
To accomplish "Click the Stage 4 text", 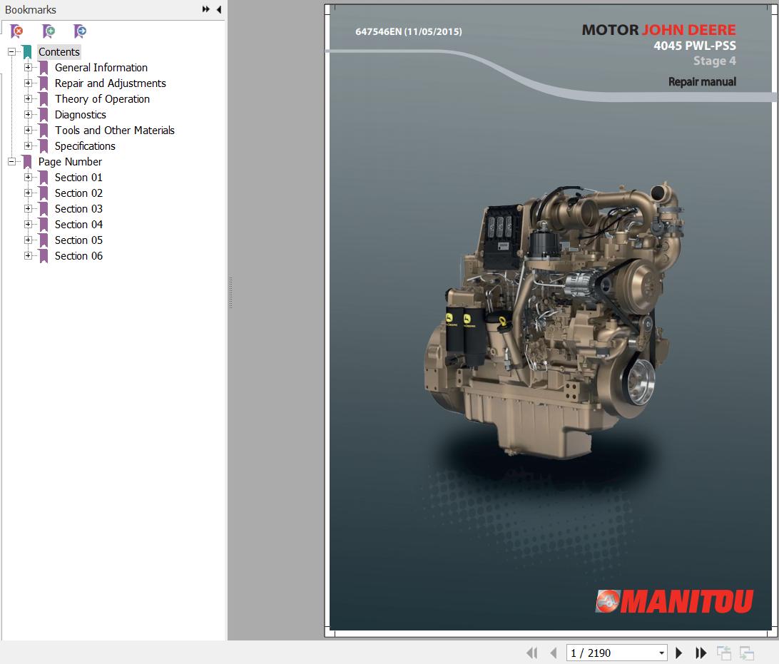I will pos(714,61).
